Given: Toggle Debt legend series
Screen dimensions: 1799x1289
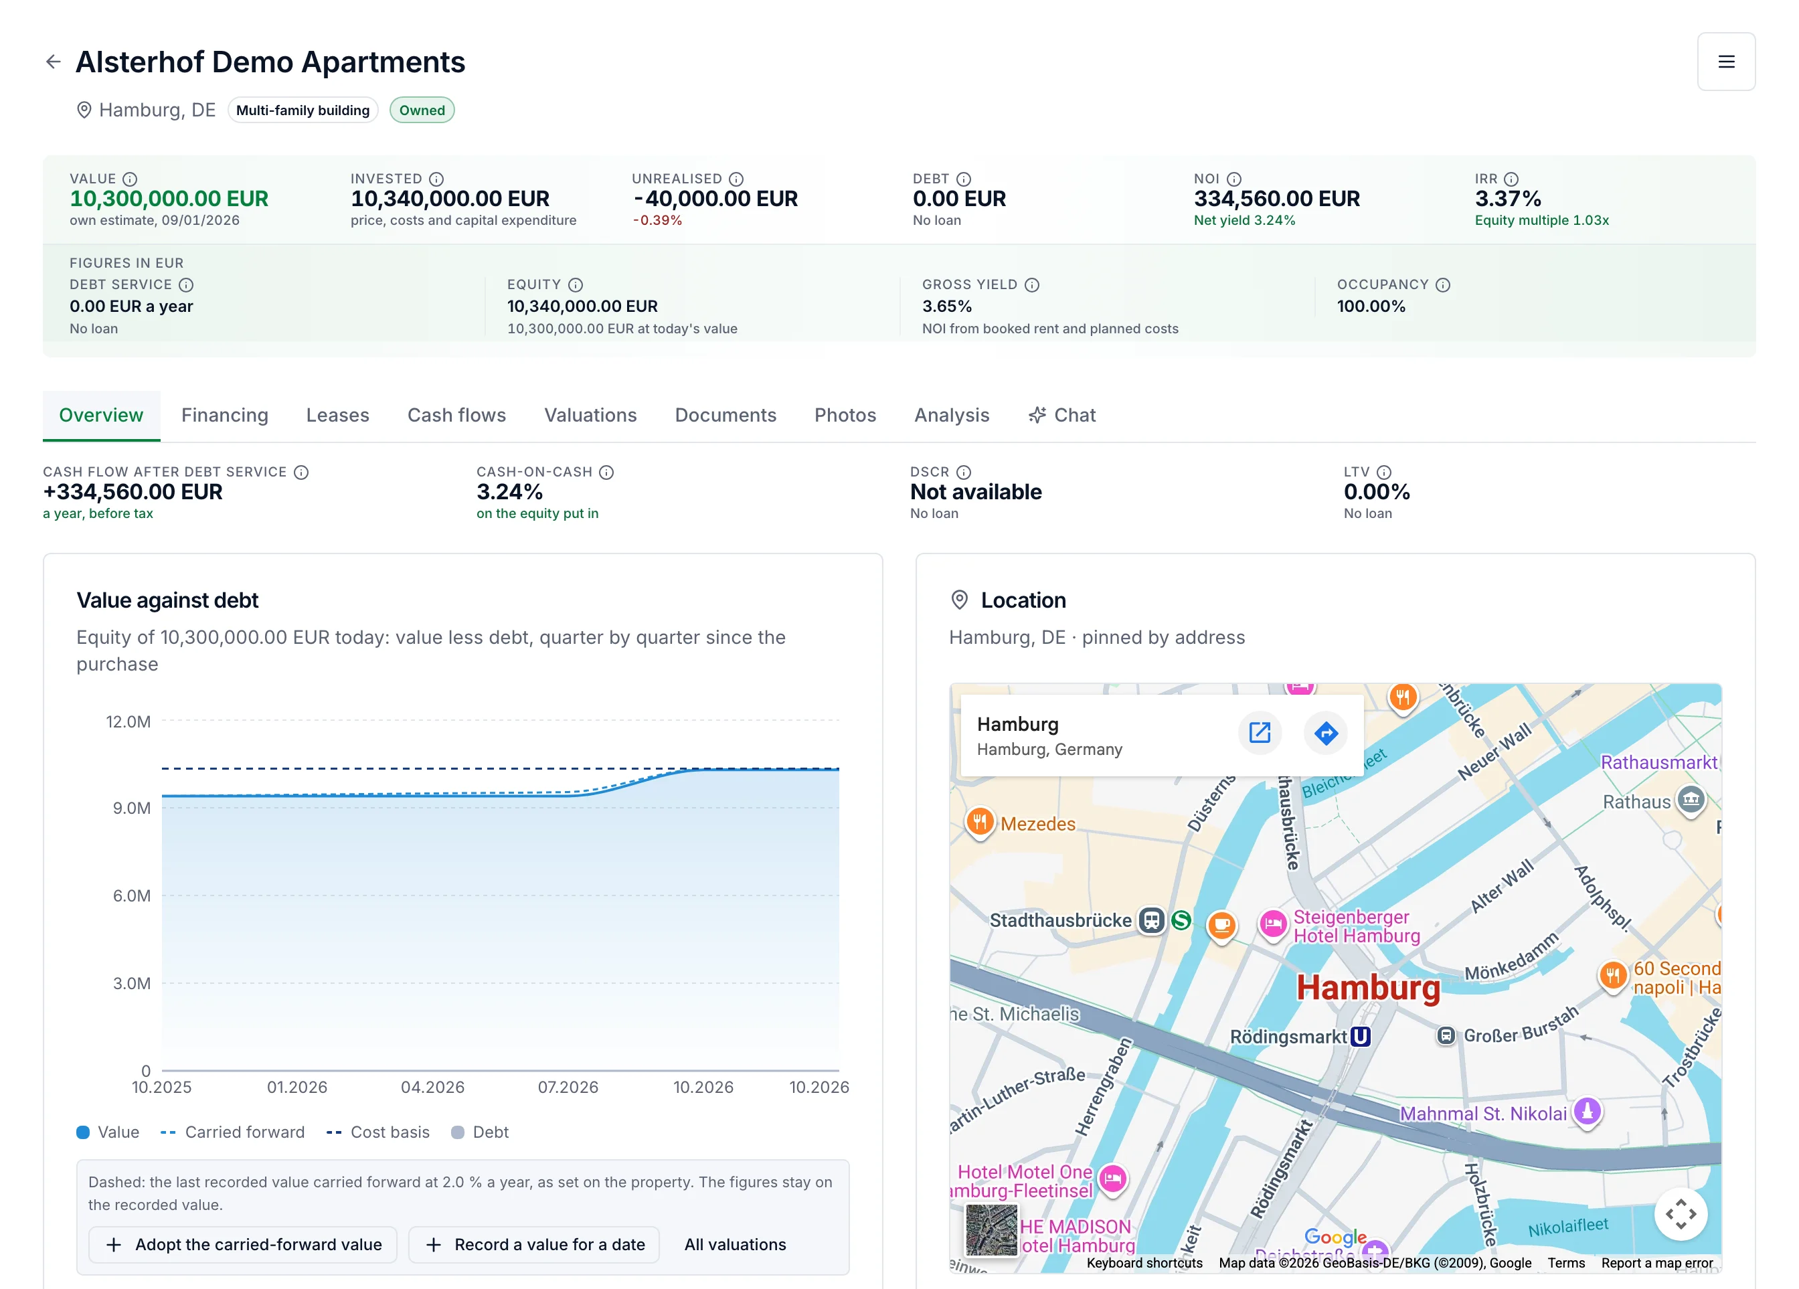Looking at the screenshot, I should (x=480, y=1133).
